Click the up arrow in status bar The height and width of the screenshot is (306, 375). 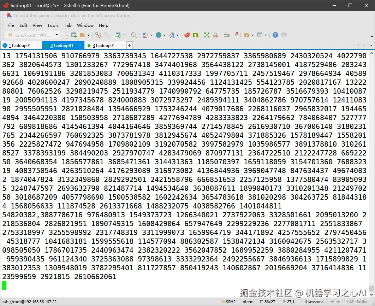coord(332,302)
